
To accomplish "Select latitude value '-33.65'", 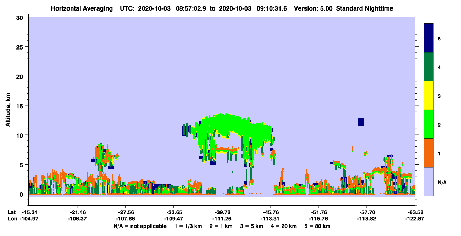I will coord(174,212).
